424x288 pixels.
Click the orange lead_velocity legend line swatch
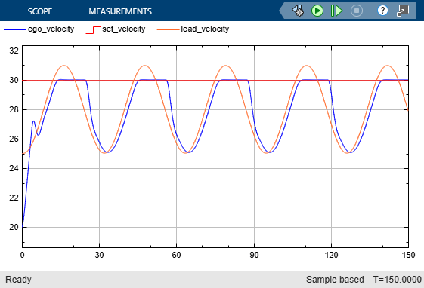point(168,29)
